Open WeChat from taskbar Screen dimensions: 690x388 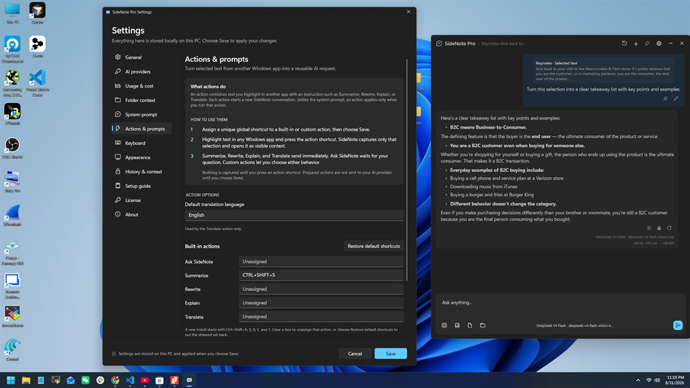[x=86, y=380]
